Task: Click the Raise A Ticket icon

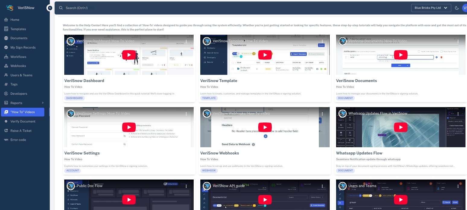Action: pyautogui.click(x=6, y=131)
